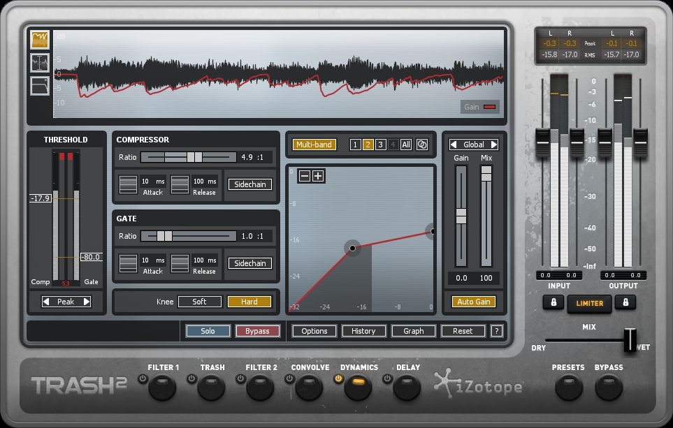Open the dynamics curve display icon
The height and width of the screenshot is (428, 673).
(x=38, y=84)
